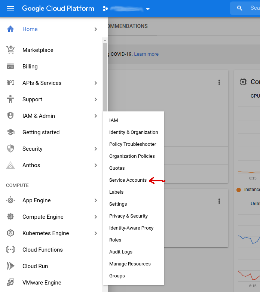
Task: Click the Getting started graduation cap icon
Action: pyautogui.click(x=10, y=132)
